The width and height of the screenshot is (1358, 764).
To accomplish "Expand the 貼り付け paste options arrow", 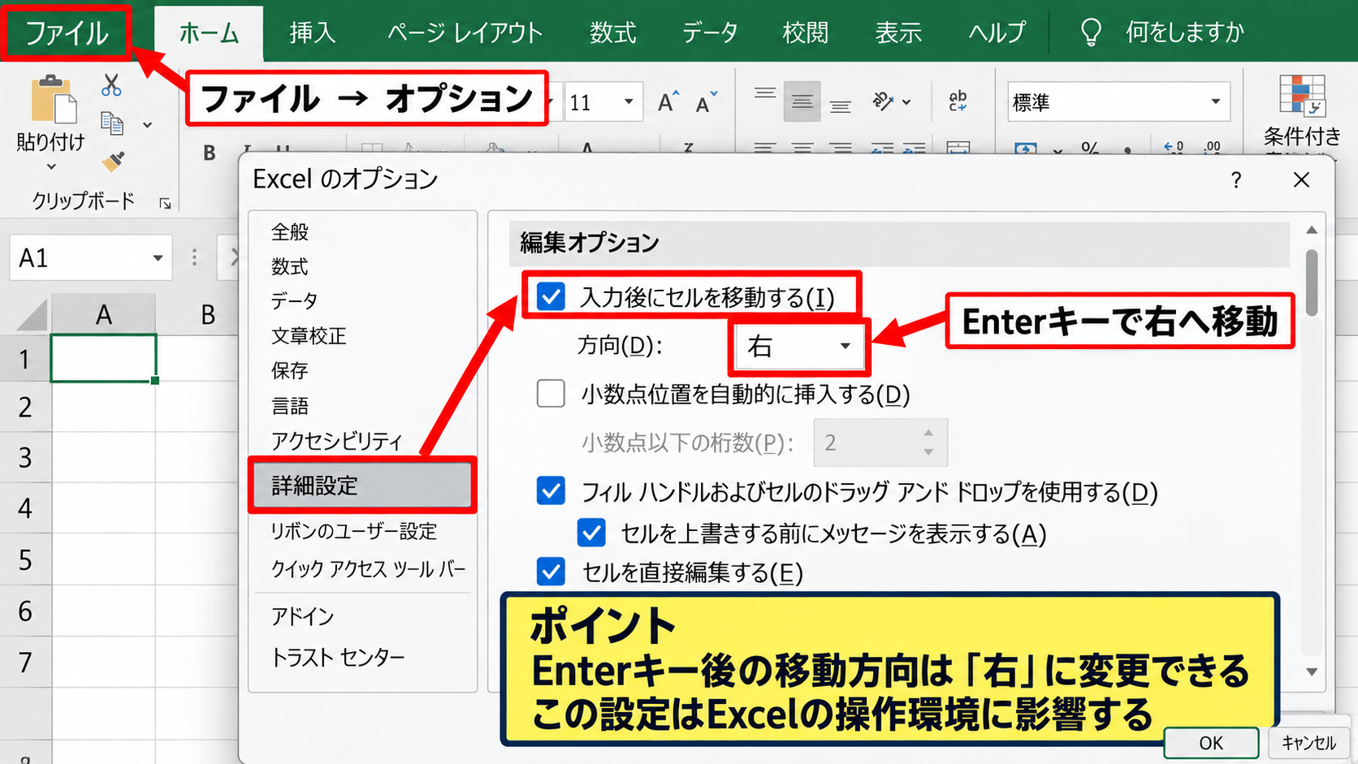I will [x=51, y=167].
